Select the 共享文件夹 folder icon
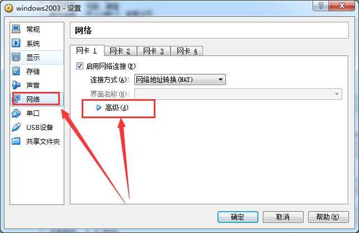 point(16,141)
